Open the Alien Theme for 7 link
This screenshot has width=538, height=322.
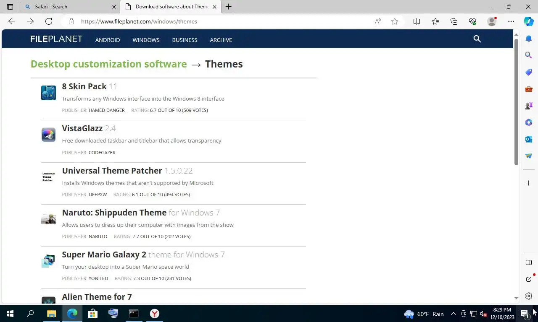97,297
